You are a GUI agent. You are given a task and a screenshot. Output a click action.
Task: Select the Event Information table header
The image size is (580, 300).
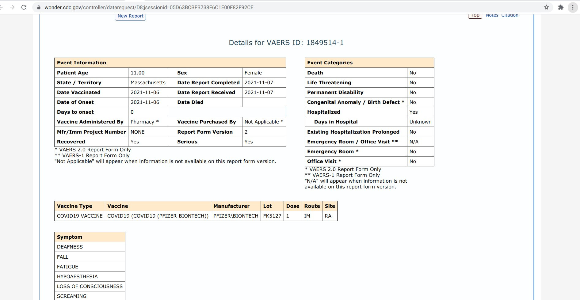pyautogui.click(x=170, y=63)
